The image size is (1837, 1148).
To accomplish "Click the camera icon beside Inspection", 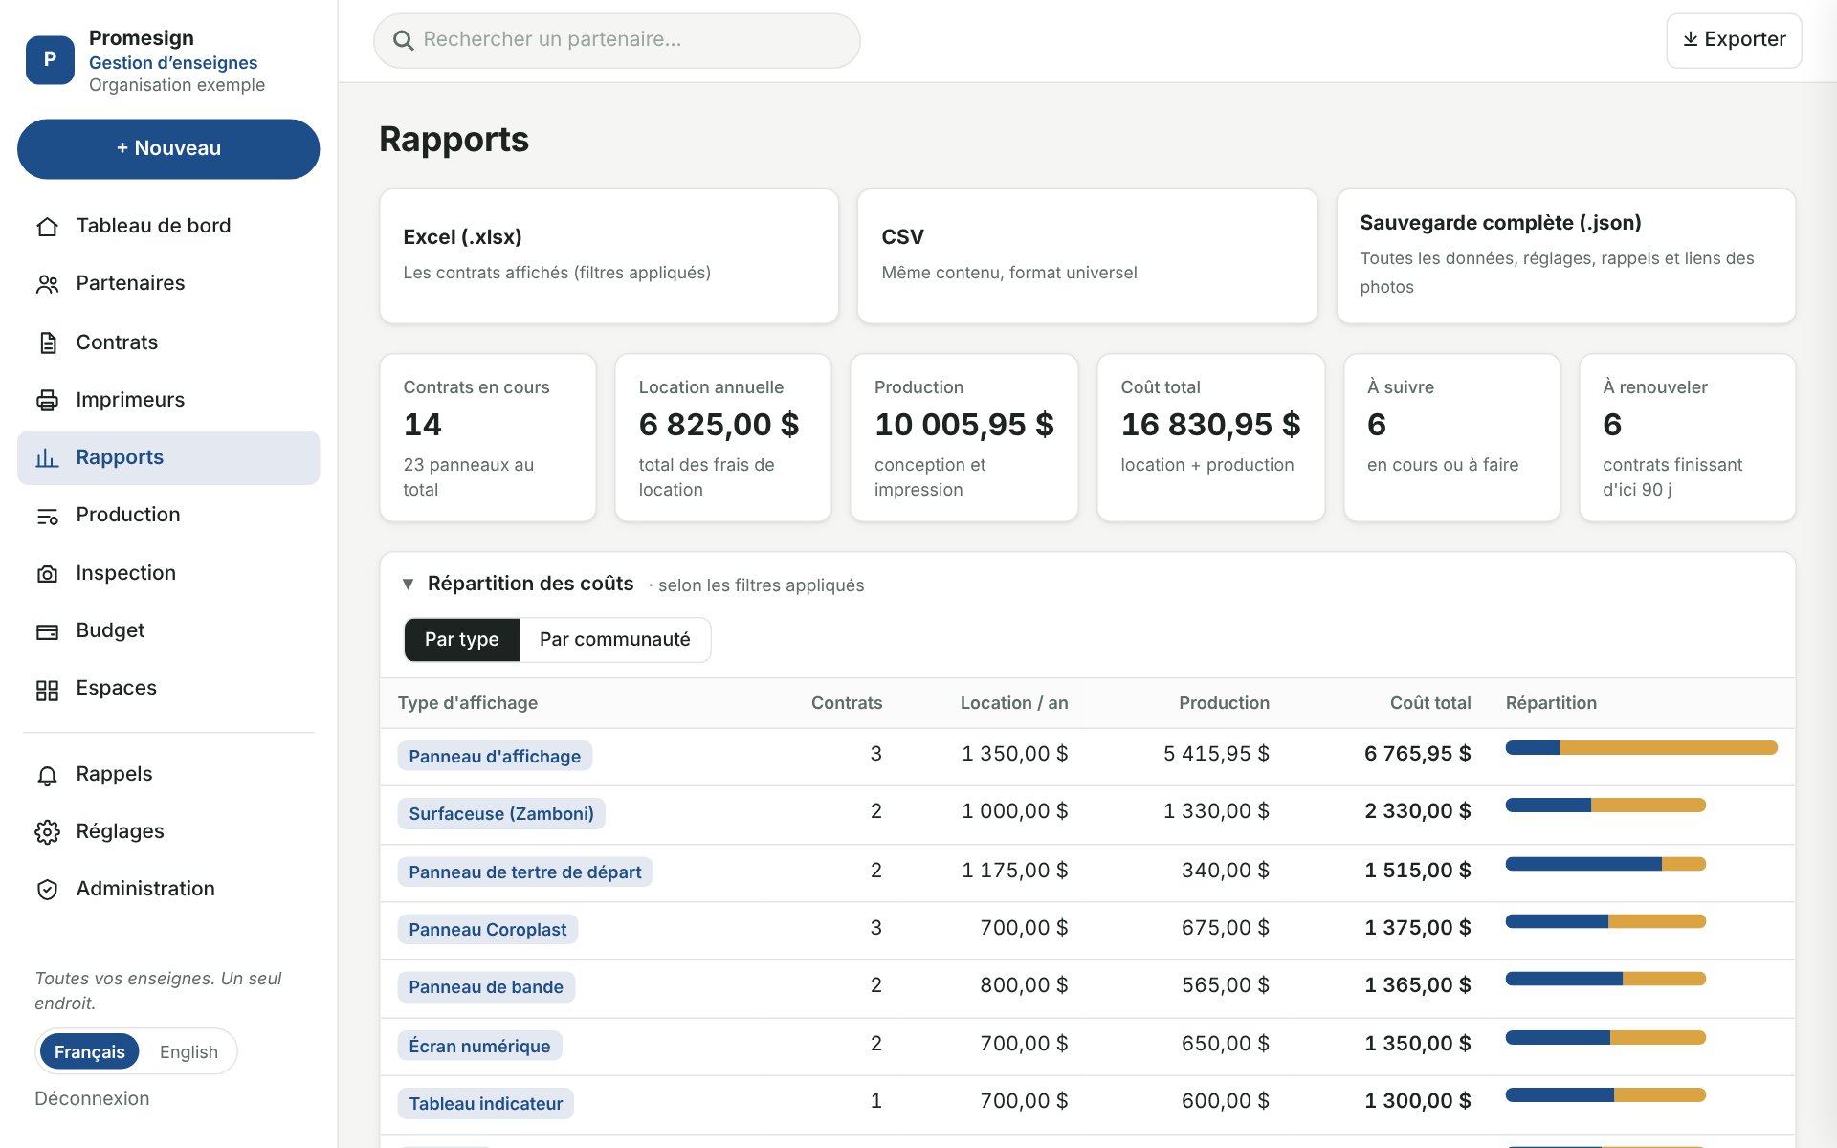I will point(47,573).
